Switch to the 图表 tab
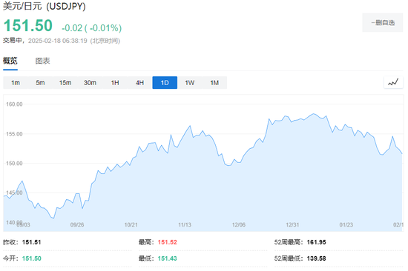This screenshot has height=271, width=408. coord(42,61)
